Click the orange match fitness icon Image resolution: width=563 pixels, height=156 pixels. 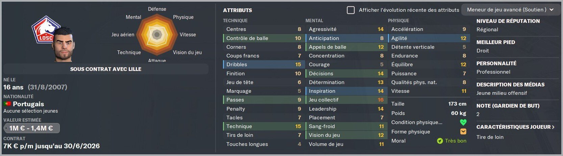point(463,131)
